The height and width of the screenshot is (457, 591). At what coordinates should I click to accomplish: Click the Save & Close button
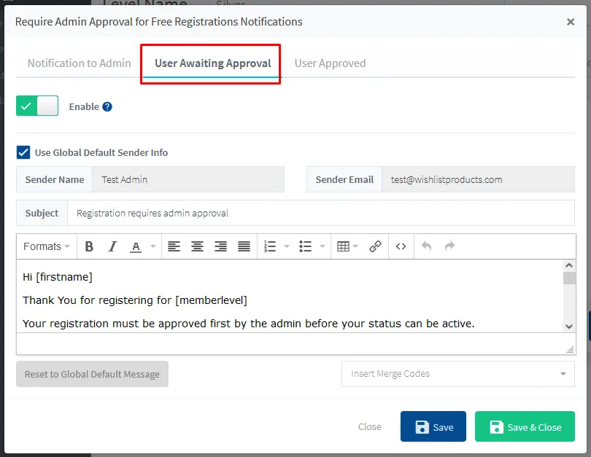point(525,427)
